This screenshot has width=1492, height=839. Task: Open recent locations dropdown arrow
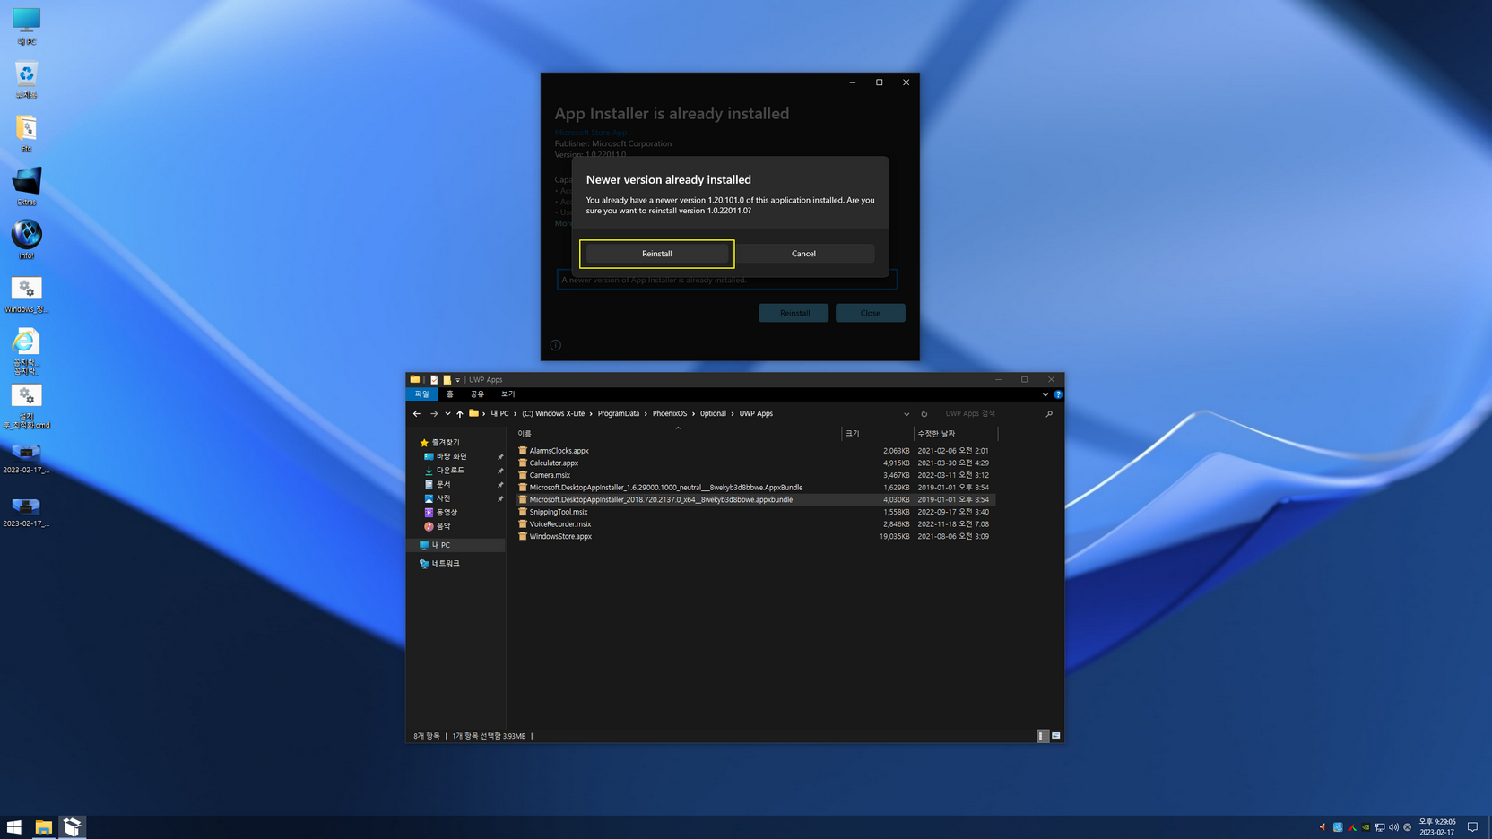pyautogui.click(x=447, y=414)
